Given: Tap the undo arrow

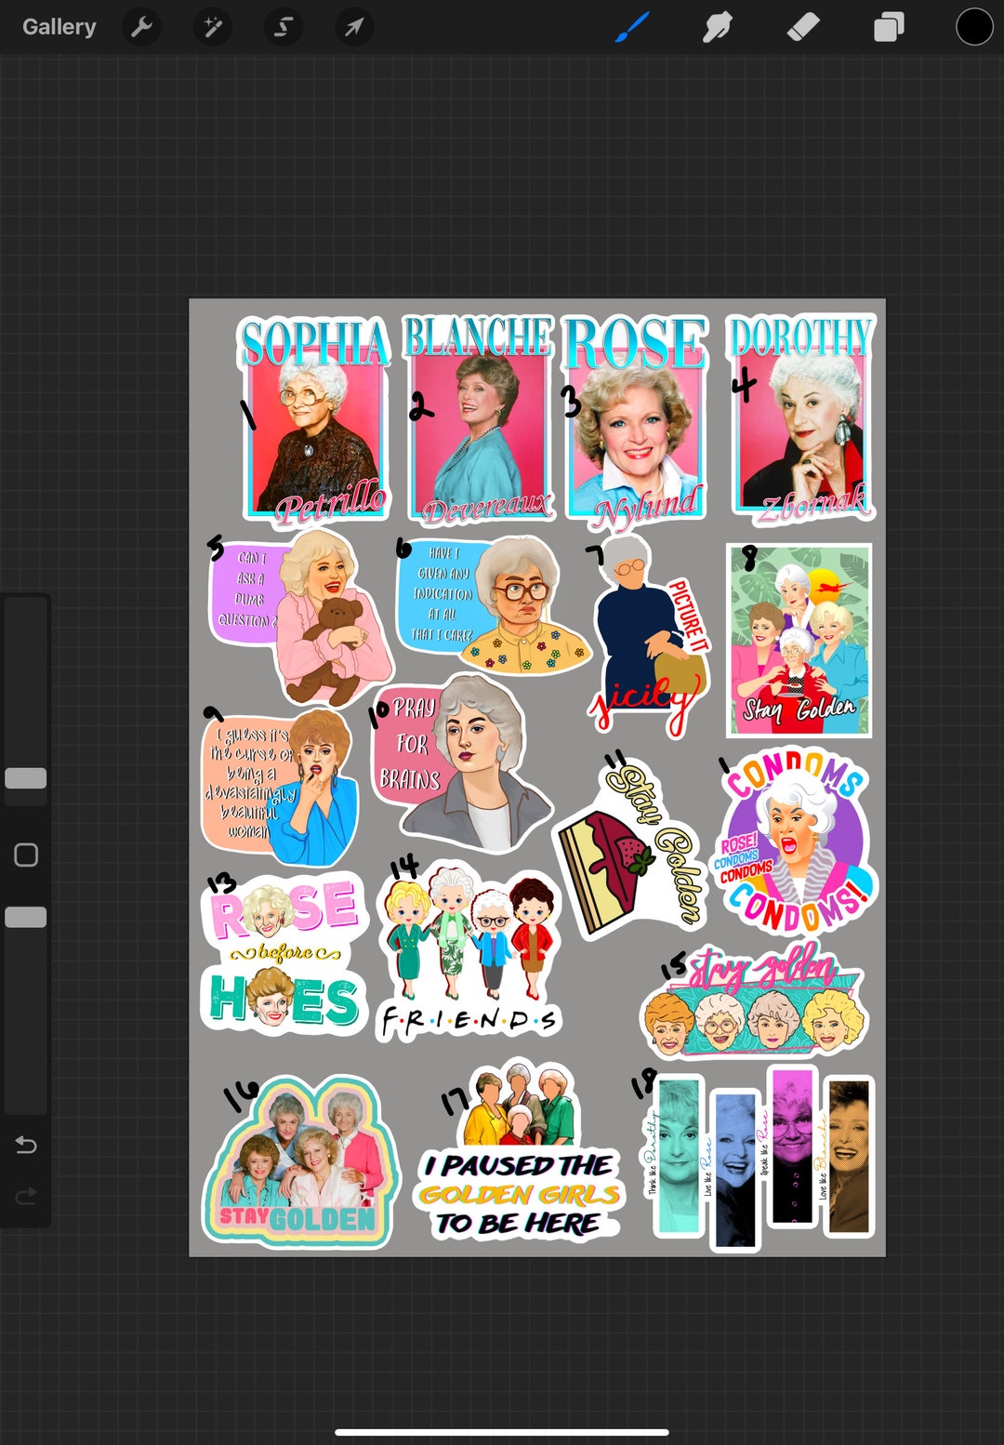Looking at the screenshot, I should pos(26,1146).
